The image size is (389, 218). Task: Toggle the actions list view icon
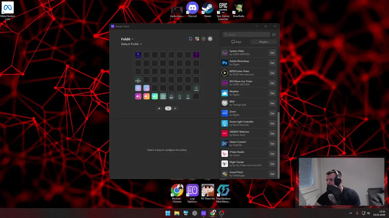274,35
